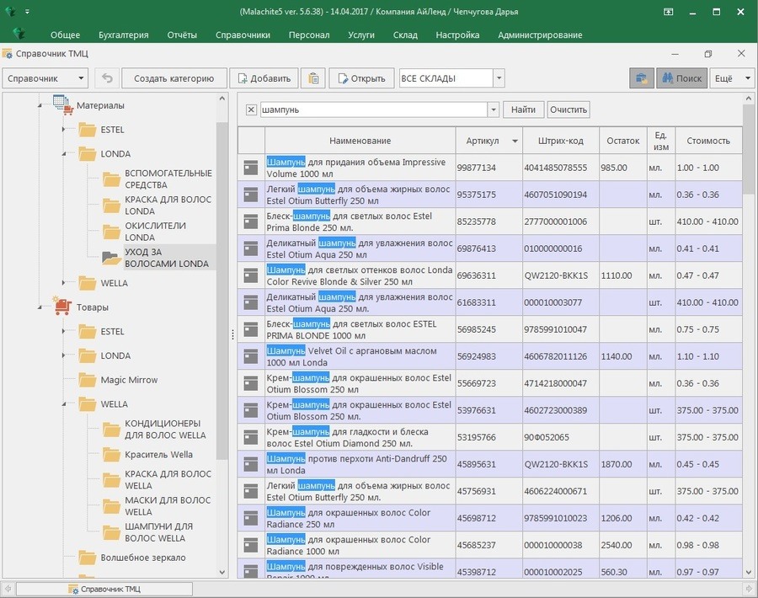Click the quick access toolbar customize arrow
Viewport: 758px width, 598px height.
coord(27,12)
